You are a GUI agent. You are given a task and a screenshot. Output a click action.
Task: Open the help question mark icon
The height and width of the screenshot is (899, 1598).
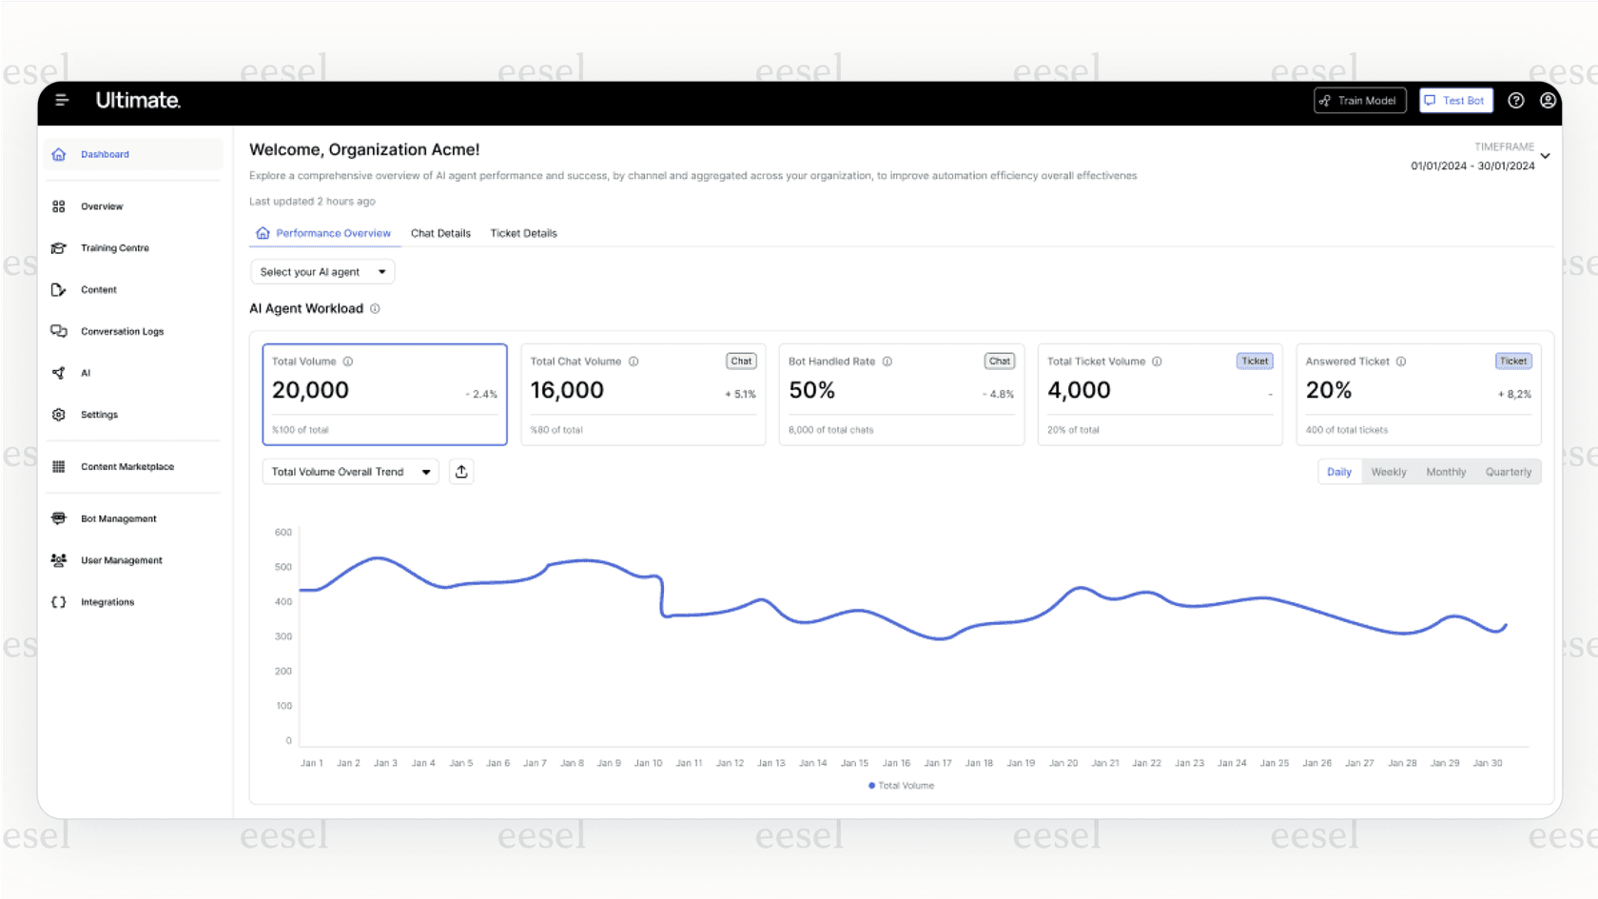pos(1516,100)
